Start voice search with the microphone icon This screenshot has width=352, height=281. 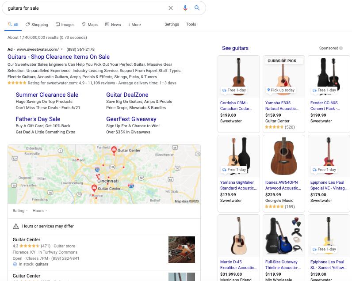click(185, 8)
